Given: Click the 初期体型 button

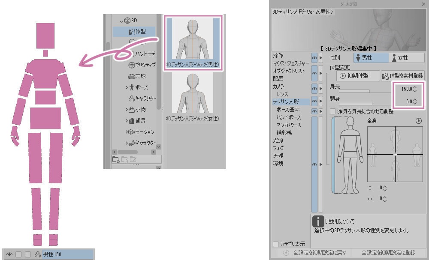Looking at the screenshot, I should [x=358, y=76].
